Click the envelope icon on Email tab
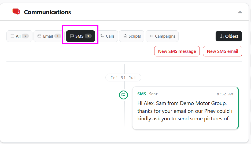This screenshot has width=251, height=144. pos(39,36)
